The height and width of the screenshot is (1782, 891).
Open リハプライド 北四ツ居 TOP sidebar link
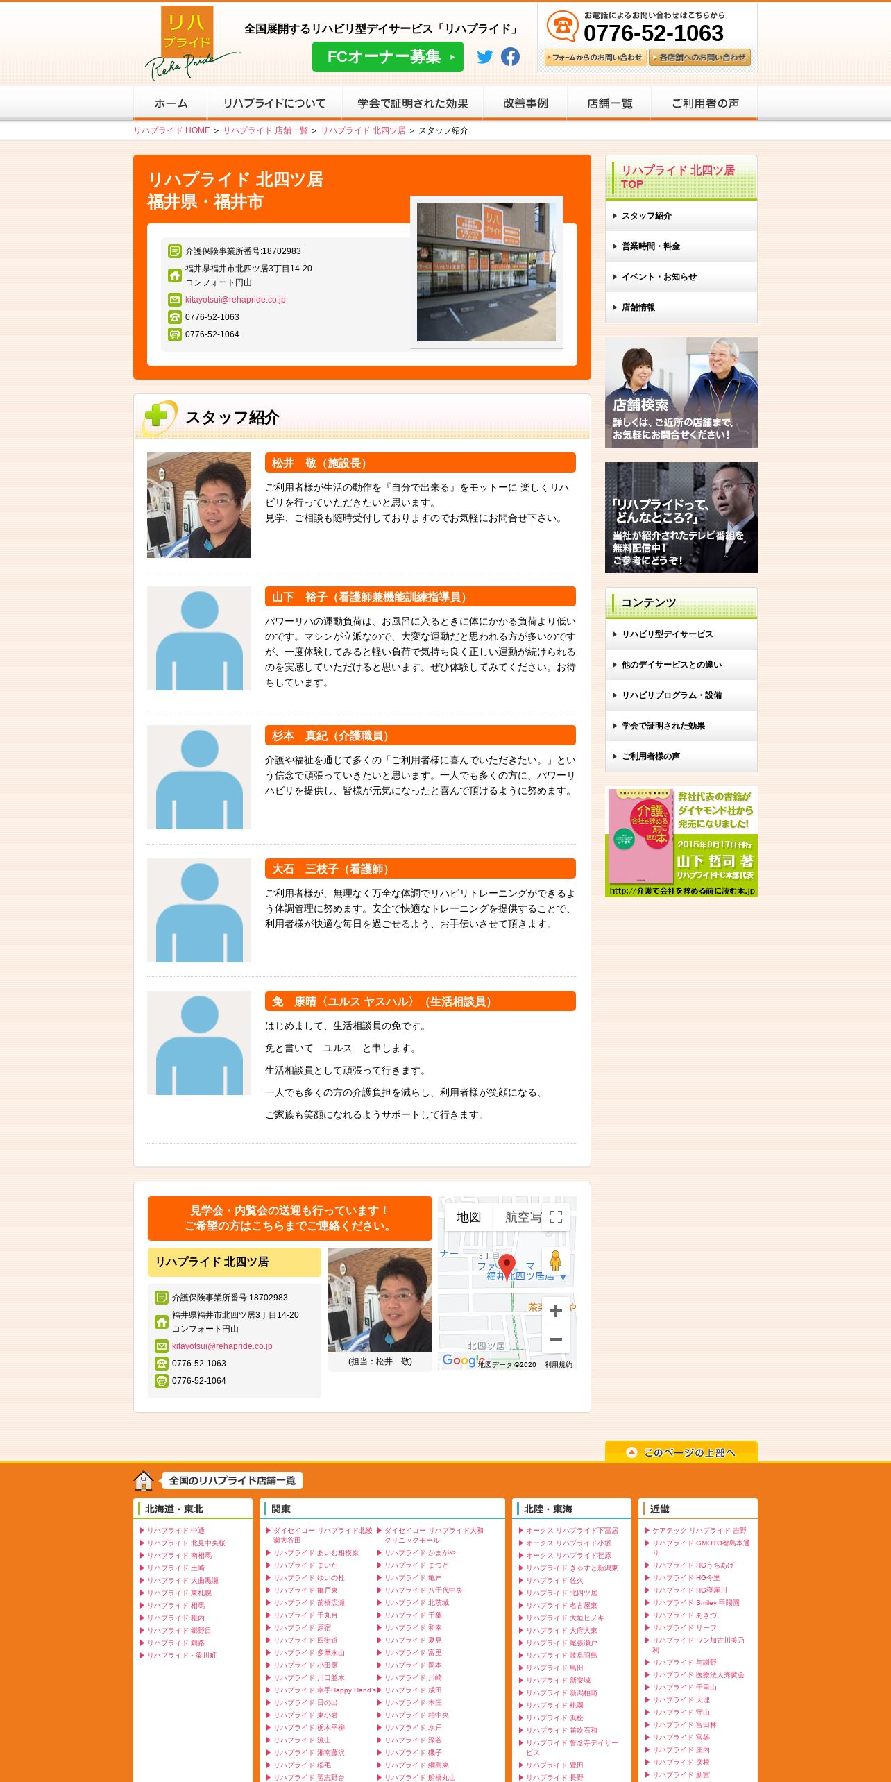(x=681, y=177)
